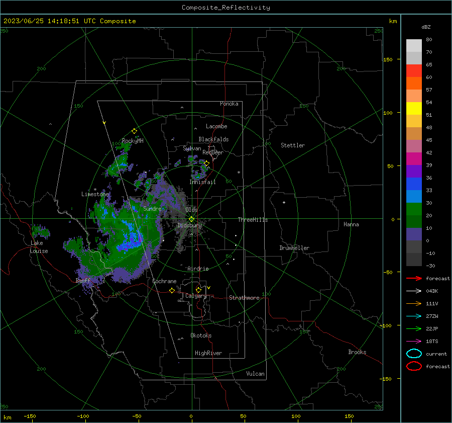Click the white plus marker west of Hanna
The width and height of the screenshot is (452, 423).
pyautogui.click(x=284, y=202)
